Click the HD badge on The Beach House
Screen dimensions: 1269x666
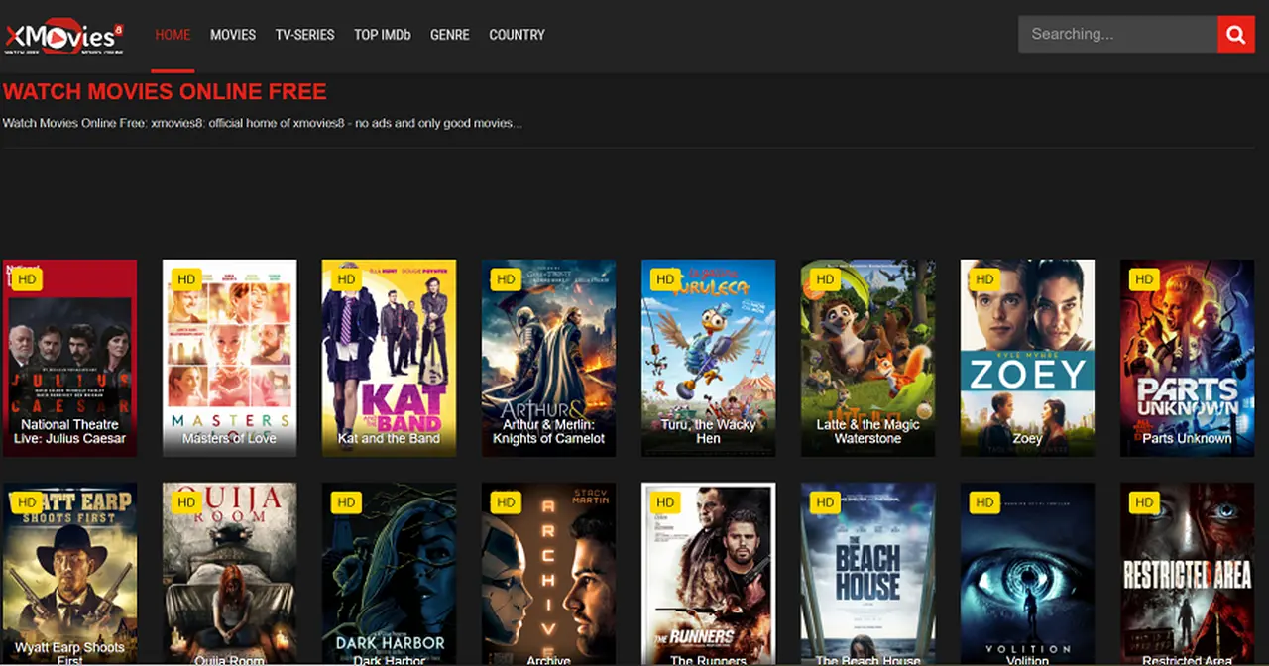pos(825,502)
